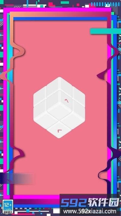Open the www.592xiazai.com link
The width and height of the screenshot is (121, 216).
pyautogui.click(x=90, y=211)
